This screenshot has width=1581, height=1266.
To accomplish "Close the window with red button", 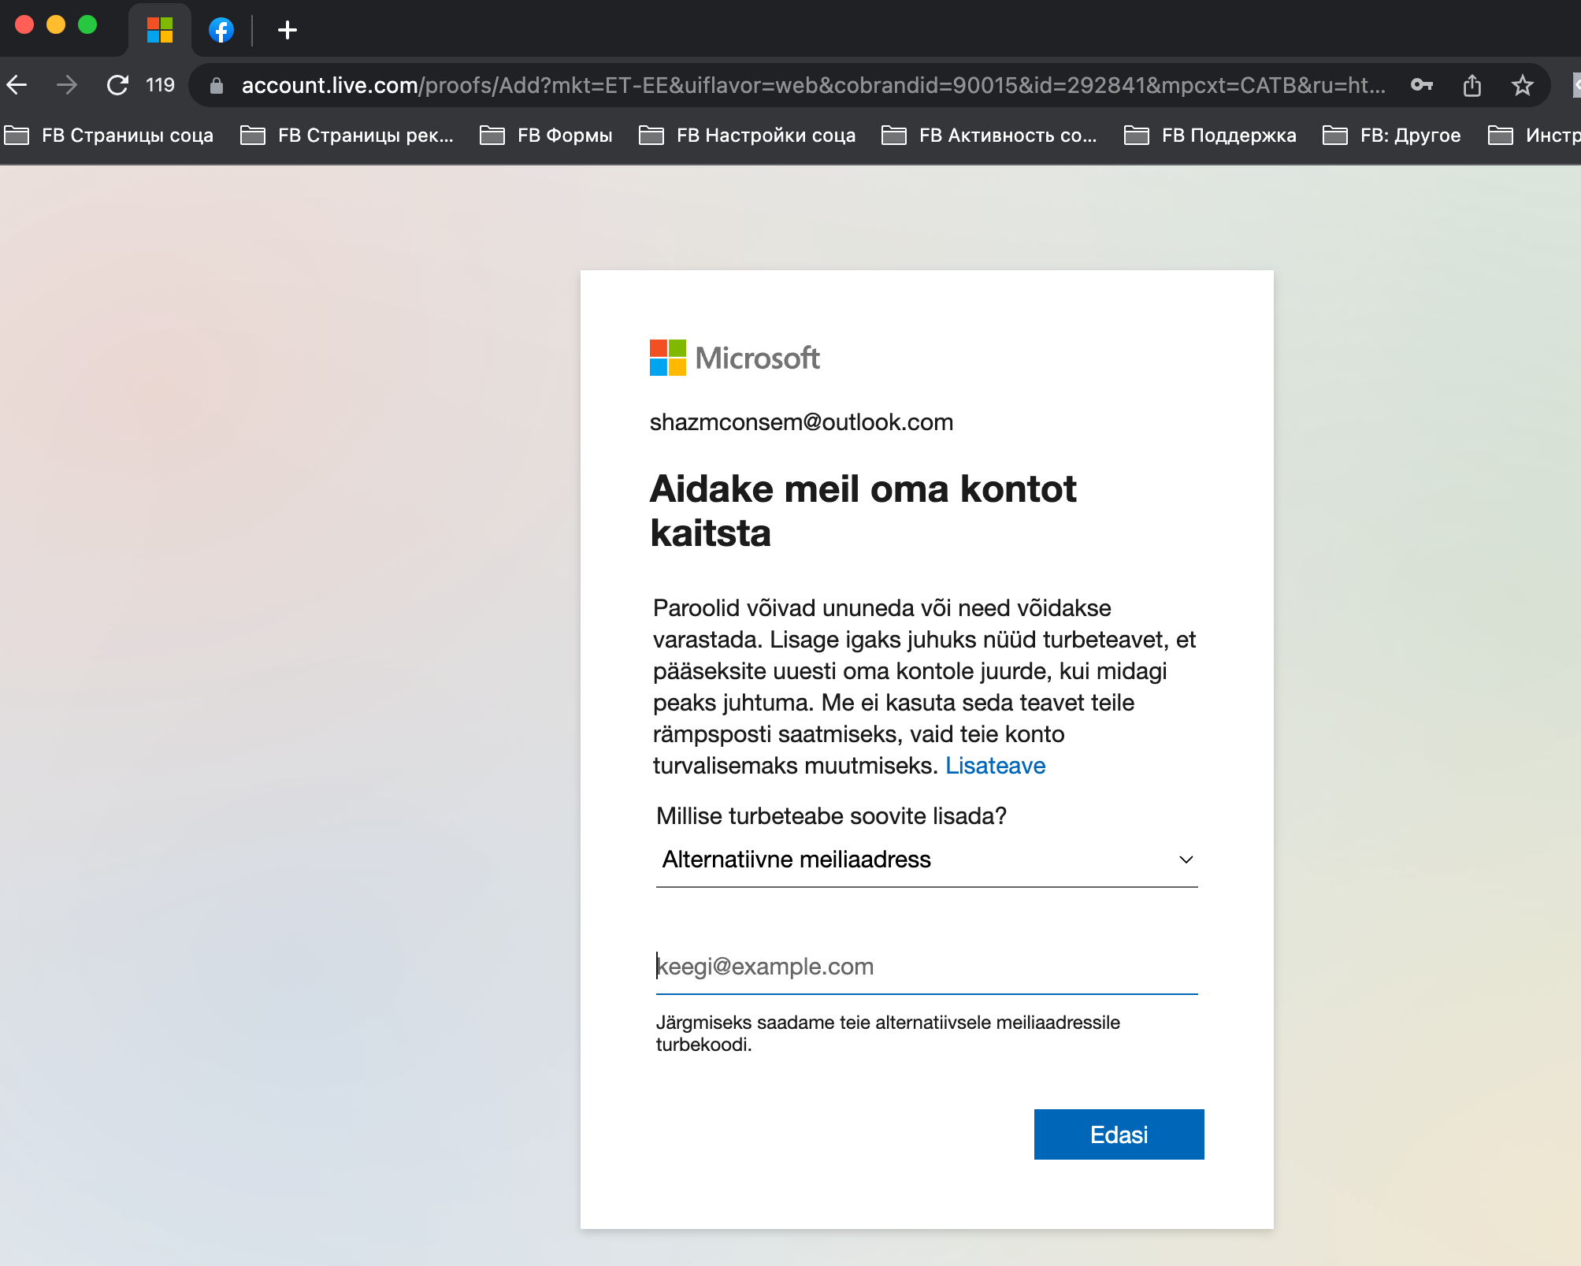I will coord(24,24).
